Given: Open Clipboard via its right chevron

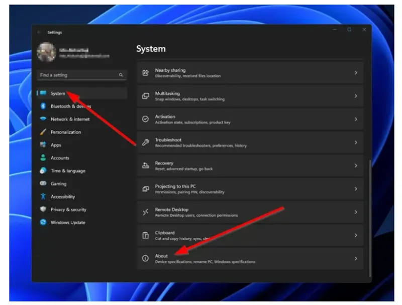Looking at the screenshot, I should [x=356, y=235].
